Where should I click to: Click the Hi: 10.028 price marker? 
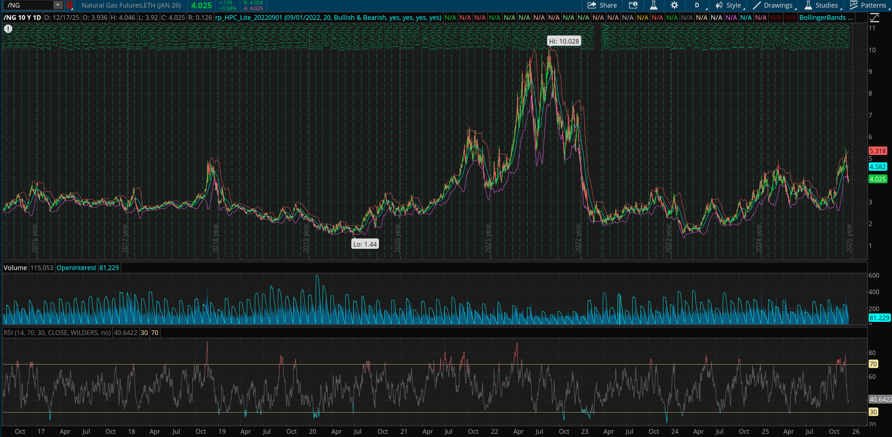(x=564, y=41)
